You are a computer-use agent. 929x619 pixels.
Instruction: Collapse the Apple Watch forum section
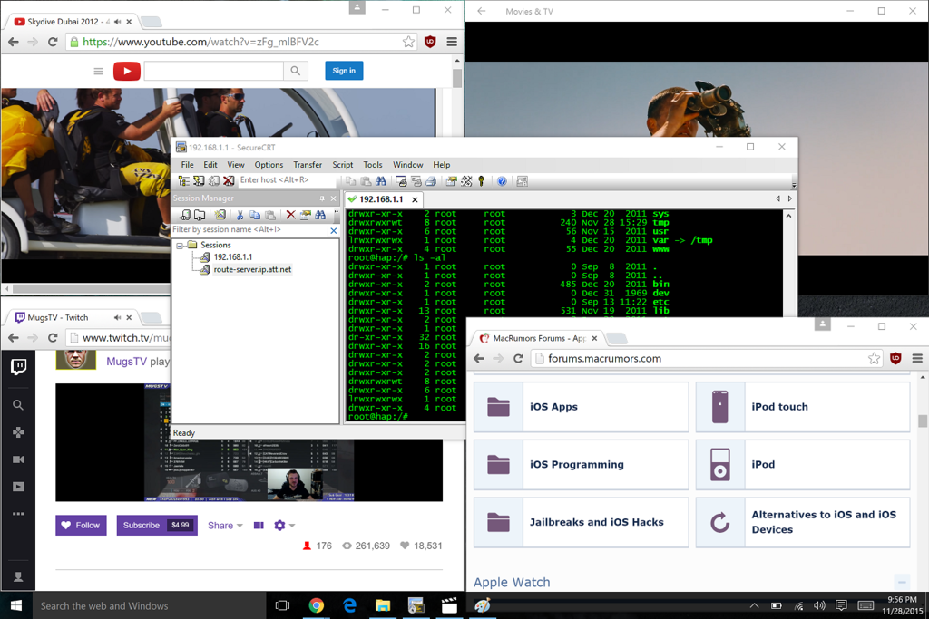tap(901, 581)
